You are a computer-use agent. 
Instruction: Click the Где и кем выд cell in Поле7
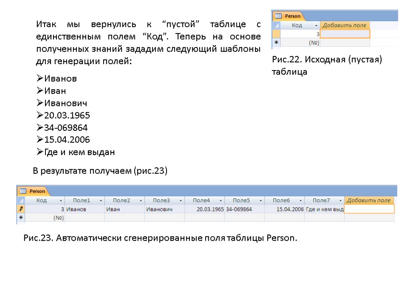coord(324,209)
